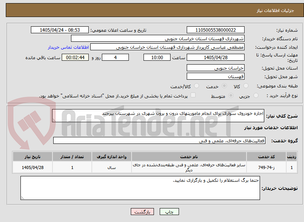This screenshot has height=222, width=304.
Task: Click the delivery province field خراسان جنوبی
Action: (216, 68)
